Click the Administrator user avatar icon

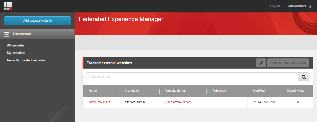[310, 6]
